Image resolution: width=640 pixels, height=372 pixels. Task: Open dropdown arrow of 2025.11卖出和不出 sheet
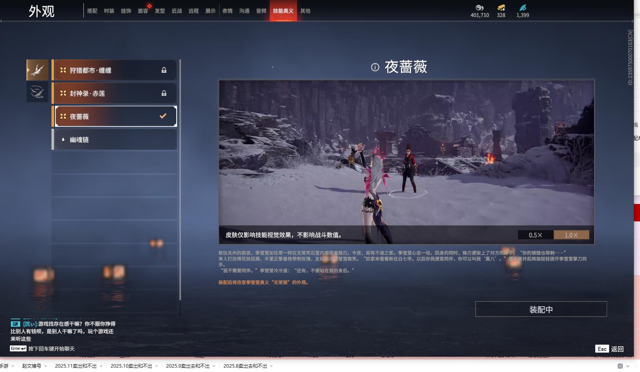coord(101,366)
